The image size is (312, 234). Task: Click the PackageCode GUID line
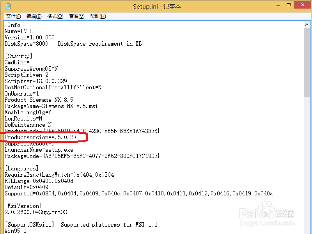tap(82, 156)
